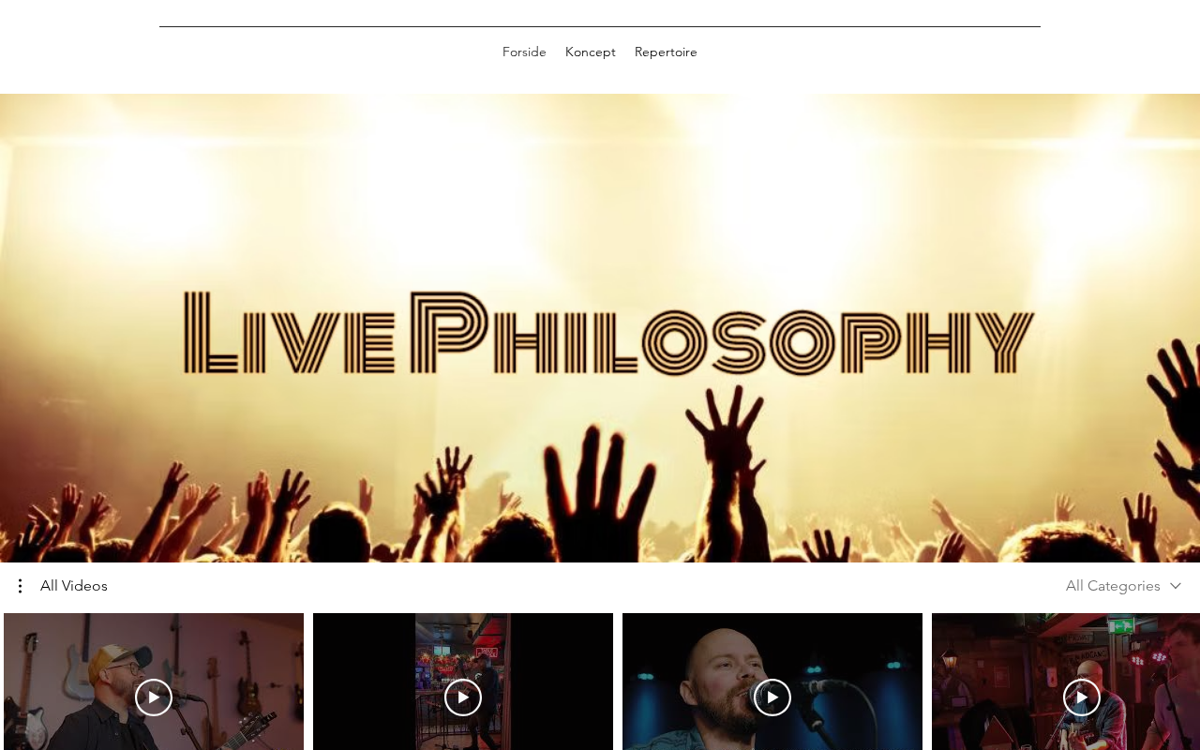This screenshot has width=1200, height=750.
Task: Open the Koncept menu item
Action: [591, 52]
